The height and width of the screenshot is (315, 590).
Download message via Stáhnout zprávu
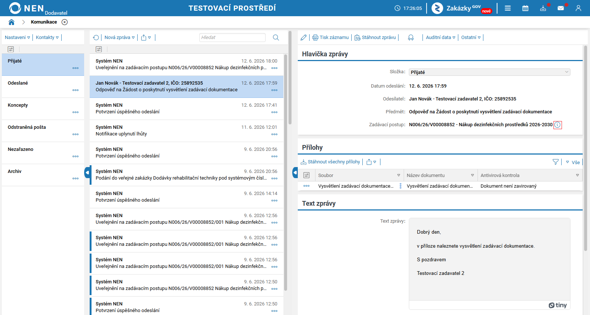coord(375,38)
